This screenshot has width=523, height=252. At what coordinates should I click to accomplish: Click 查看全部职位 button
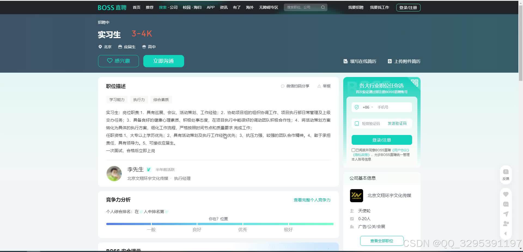click(382, 241)
